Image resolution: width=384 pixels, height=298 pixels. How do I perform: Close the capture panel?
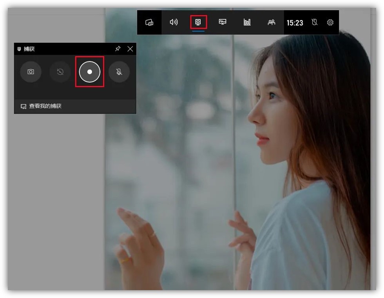coord(130,49)
